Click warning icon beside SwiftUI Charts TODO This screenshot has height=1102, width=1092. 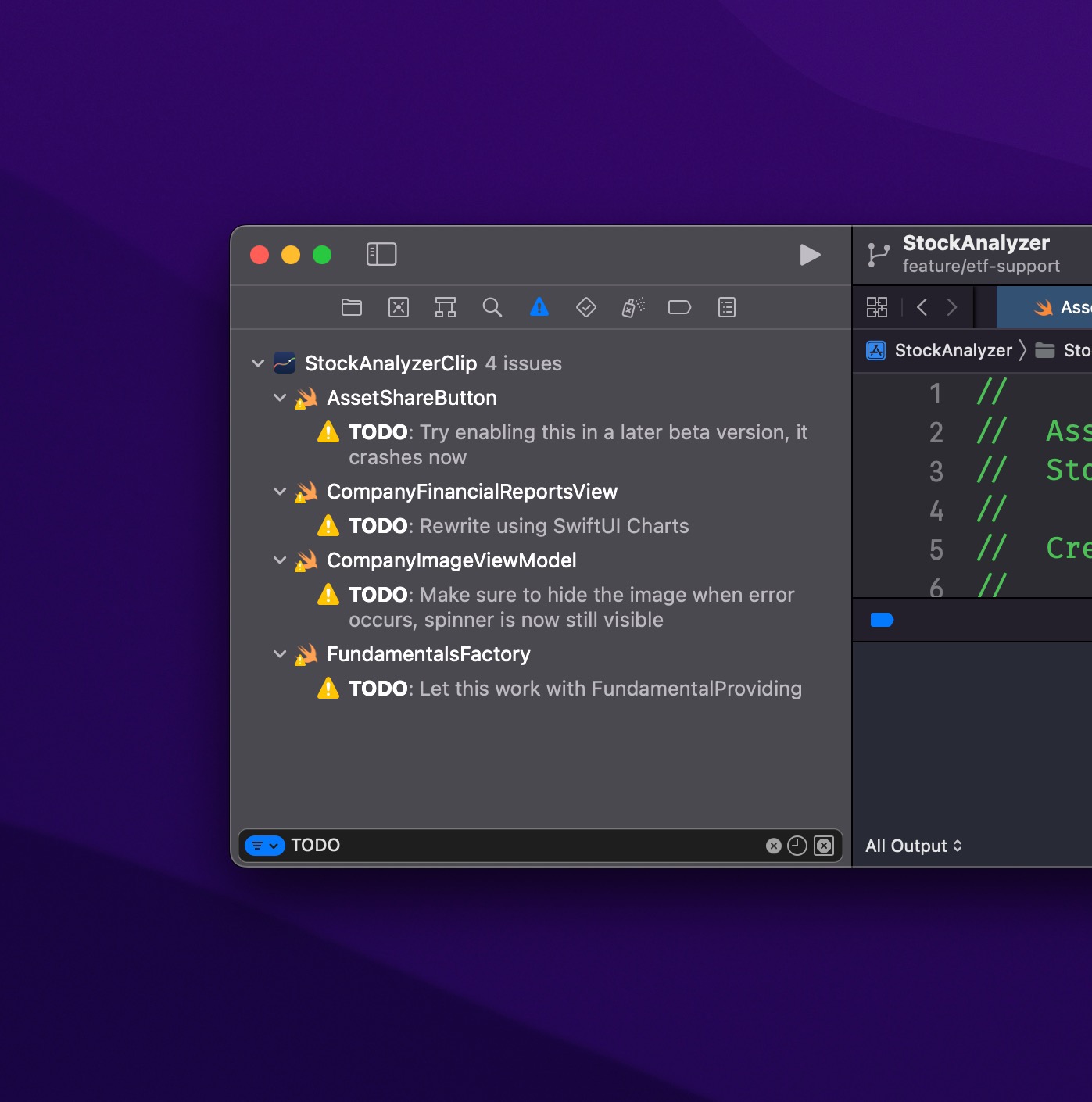(328, 525)
